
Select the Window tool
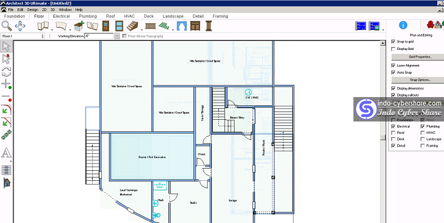point(119,26)
